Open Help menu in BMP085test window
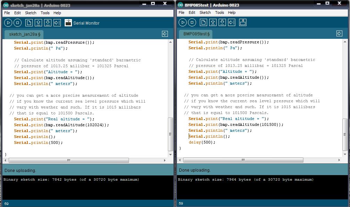Screen dimensions: 350x207 (232, 12)
